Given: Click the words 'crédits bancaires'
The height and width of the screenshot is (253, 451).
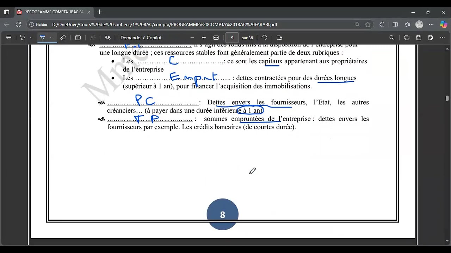Looking at the screenshot, I should [x=217, y=127].
